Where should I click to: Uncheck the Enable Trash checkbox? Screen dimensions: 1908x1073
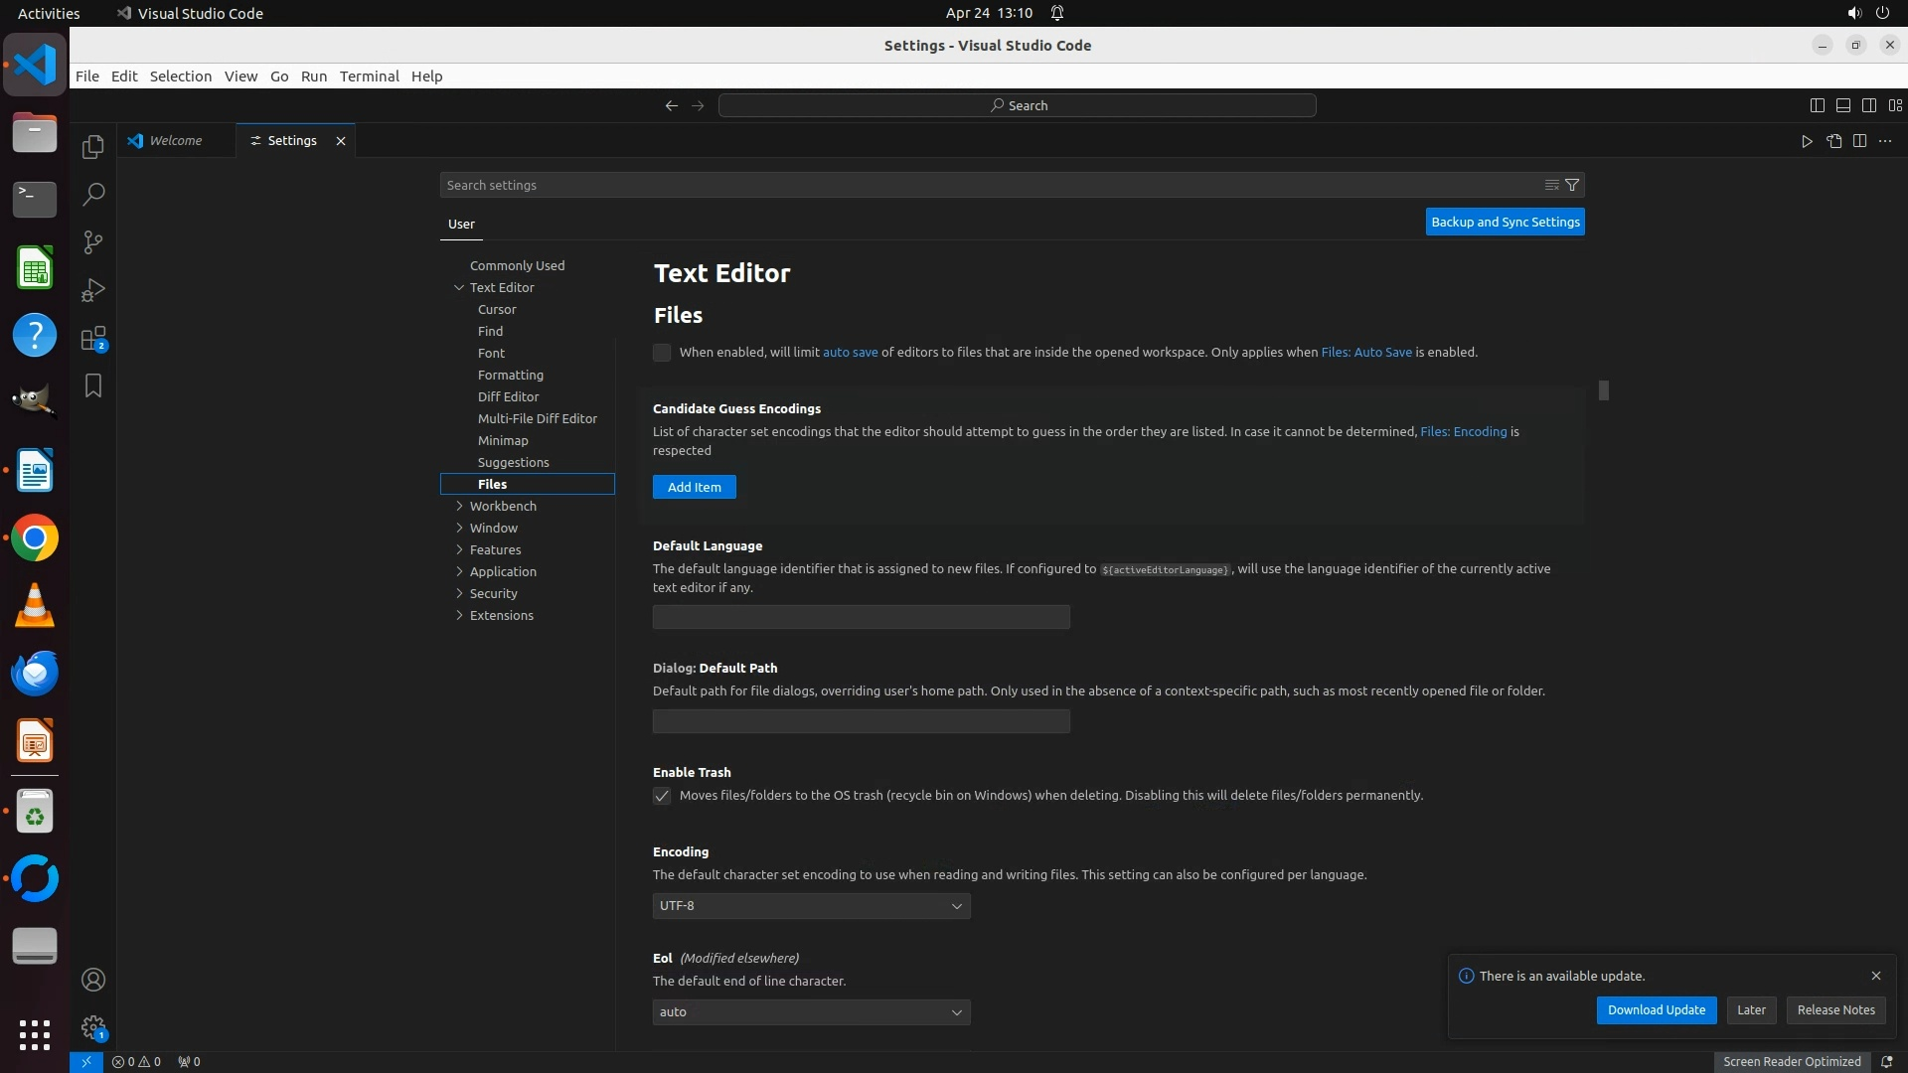click(x=662, y=796)
